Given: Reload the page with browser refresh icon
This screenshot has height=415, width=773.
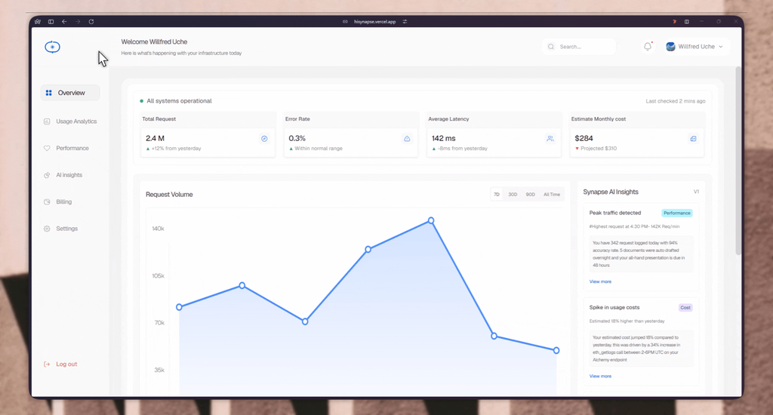Looking at the screenshot, I should coord(91,22).
